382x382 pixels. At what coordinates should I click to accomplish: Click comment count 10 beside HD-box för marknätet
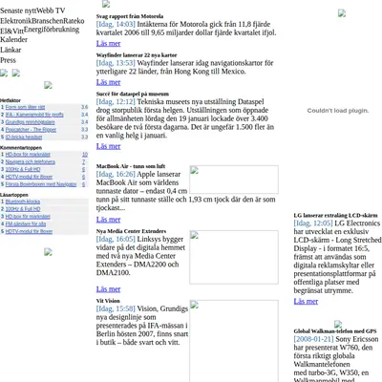click(85, 155)
